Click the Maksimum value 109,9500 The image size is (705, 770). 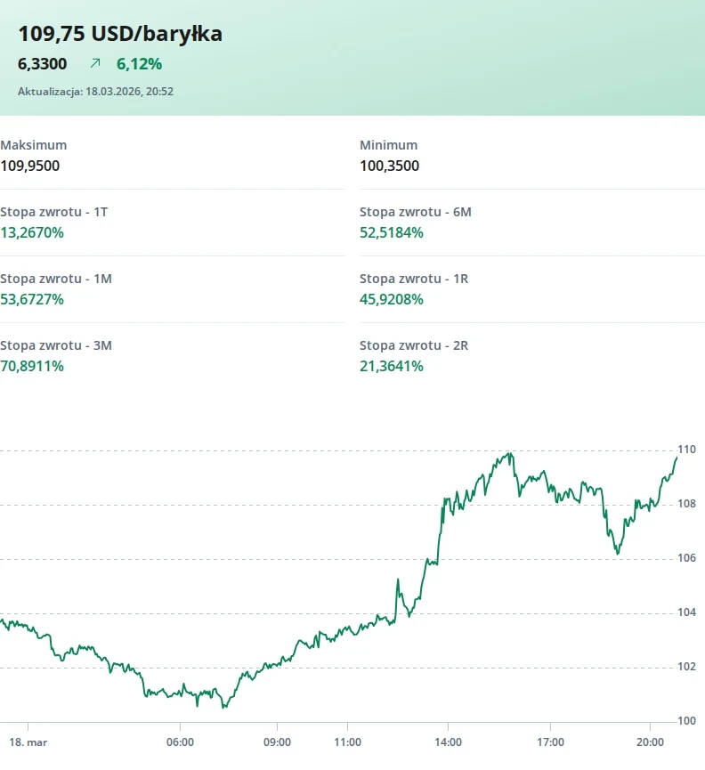click(30, 166)
